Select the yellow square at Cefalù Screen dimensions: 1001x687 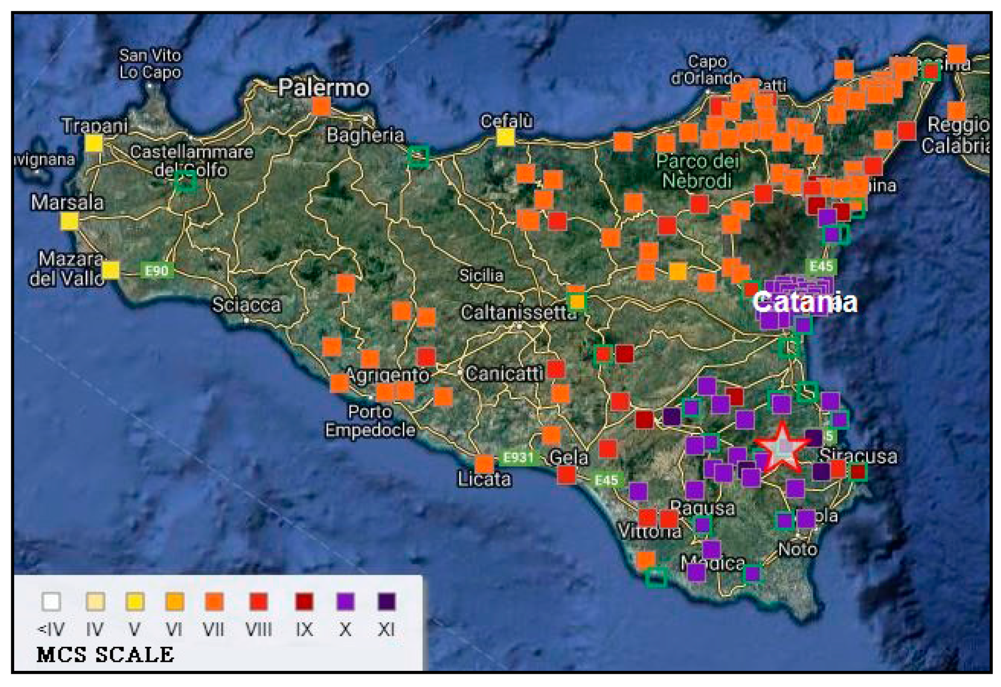coord(505,137)
